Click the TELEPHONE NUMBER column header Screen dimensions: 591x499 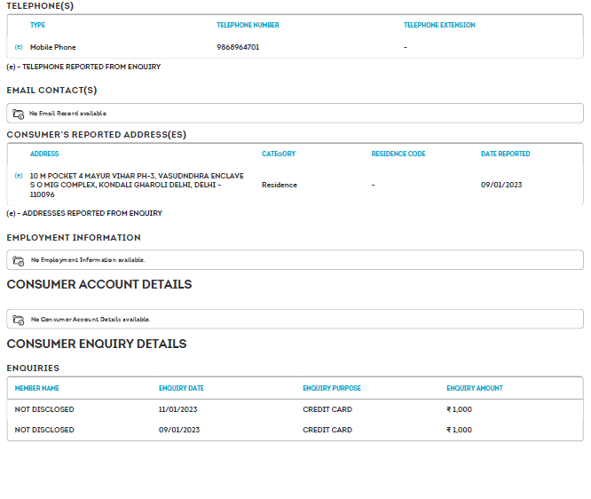click(x=247, y=25)
